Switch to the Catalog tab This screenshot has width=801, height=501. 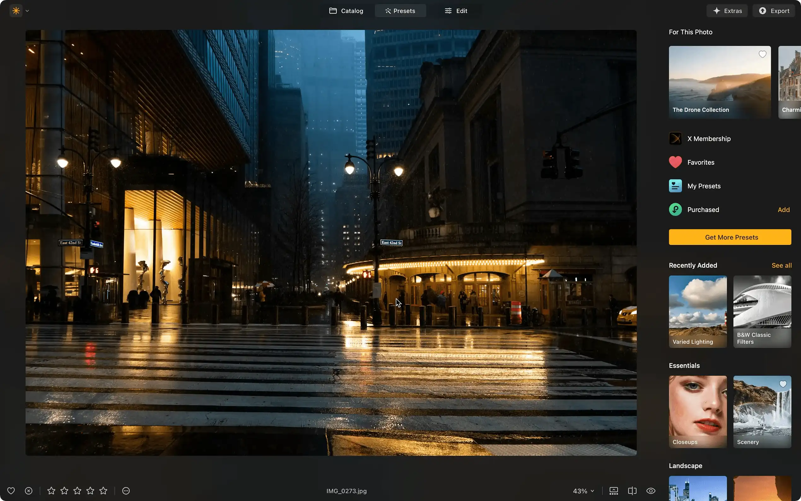coord(346,11)
